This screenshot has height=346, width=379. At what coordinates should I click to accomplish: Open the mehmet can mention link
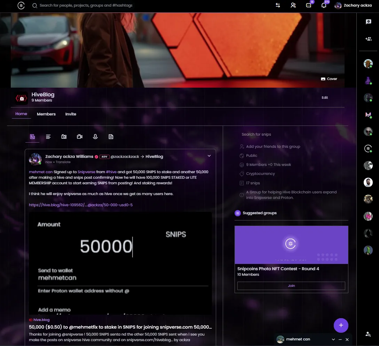point(41,172)
